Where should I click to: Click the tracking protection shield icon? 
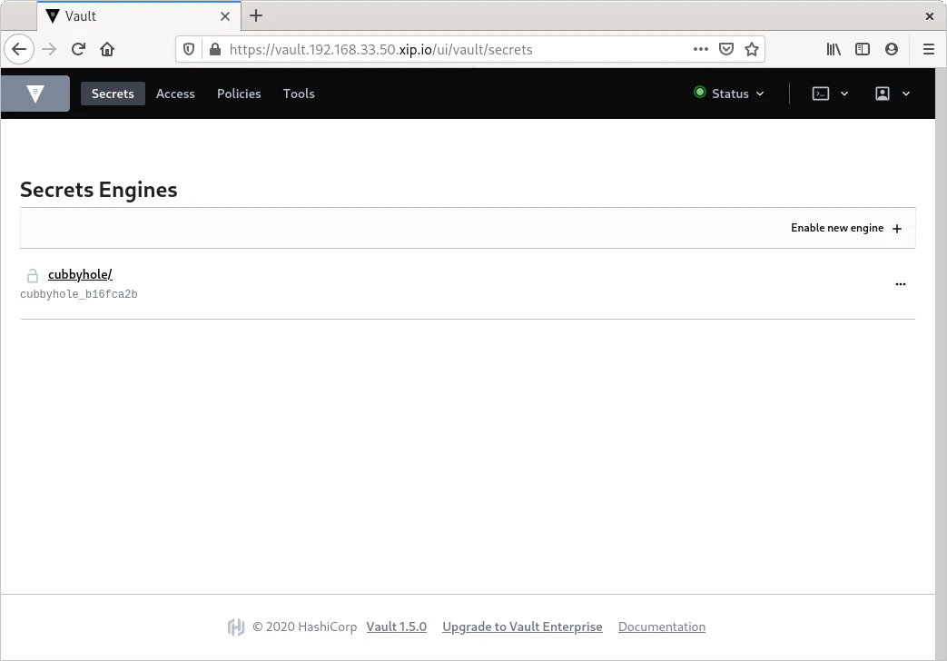(x=189, y=50)
